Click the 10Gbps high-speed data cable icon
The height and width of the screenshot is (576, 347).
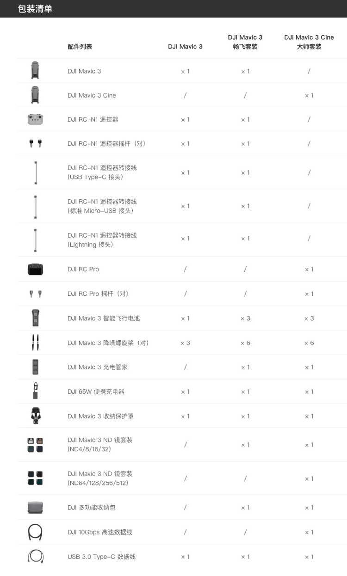tap(35, 532)
